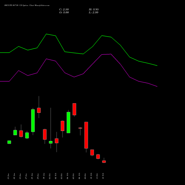Click the "12 Feb" date label
185x185 pixels.
point(103,176)
